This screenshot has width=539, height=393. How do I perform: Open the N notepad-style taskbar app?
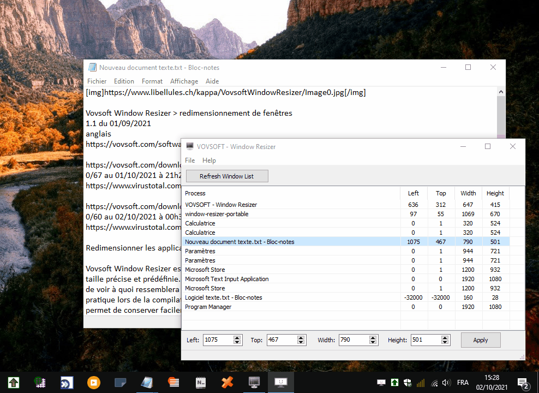pos(200,382)
